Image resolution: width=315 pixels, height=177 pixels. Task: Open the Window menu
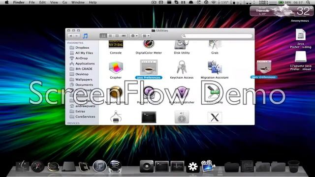pyautogui.click(x=78, y=2)
